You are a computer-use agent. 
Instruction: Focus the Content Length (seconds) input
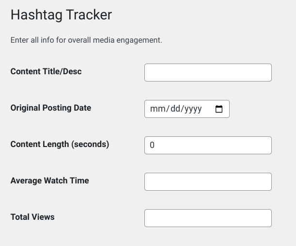(x=208, y=146)
